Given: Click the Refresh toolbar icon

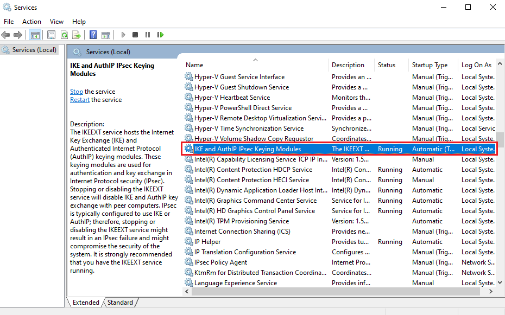Looking at the screenshot, I should coord(64,35).
